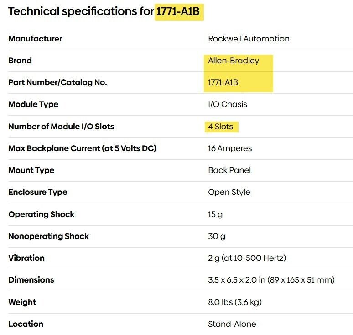
Task: Click the Max Backplane Current label
Action: 82,148
